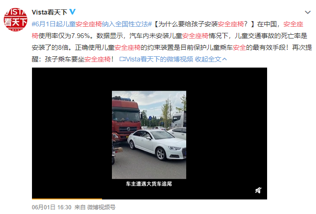Viewport: 316px width, 214px height.
Task: Toggle playback via black area left of video
Action: click(72, 133)
